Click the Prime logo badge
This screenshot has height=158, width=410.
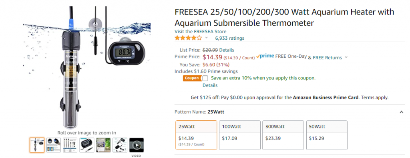[265, 57]
